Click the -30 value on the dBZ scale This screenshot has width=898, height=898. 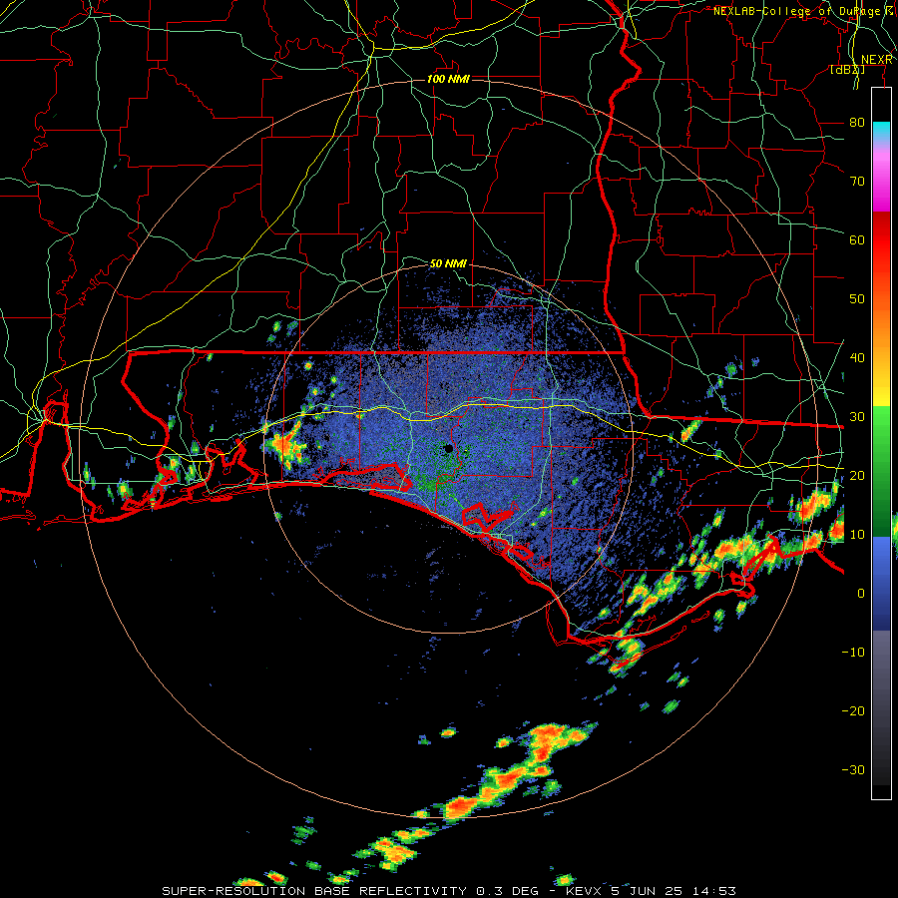point(853,769)
